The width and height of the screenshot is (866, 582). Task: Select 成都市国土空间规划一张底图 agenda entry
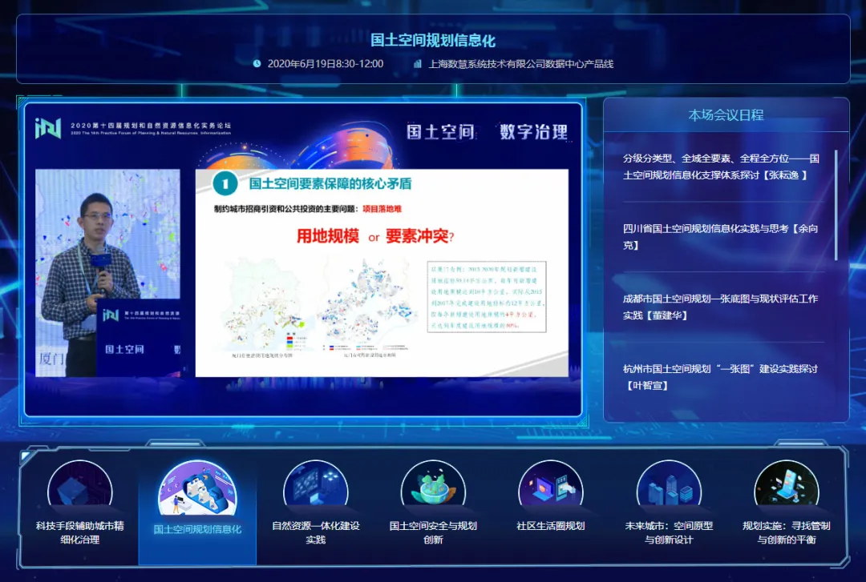pos(721,307)
